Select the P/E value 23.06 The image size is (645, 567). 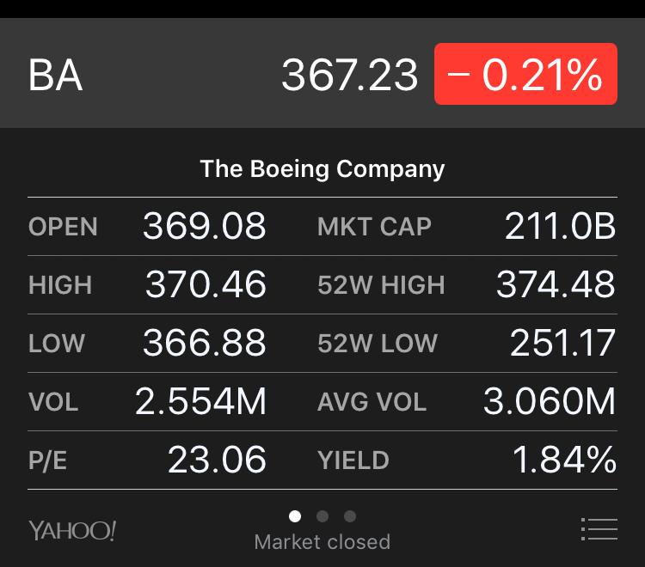click(217, 460)
